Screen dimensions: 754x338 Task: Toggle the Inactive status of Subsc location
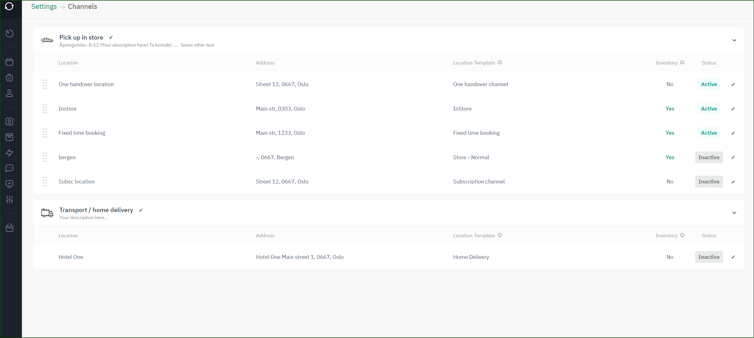(x=709, y=182)
